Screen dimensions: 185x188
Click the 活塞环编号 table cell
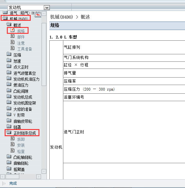pyautogui.click(x=124, y=97)
